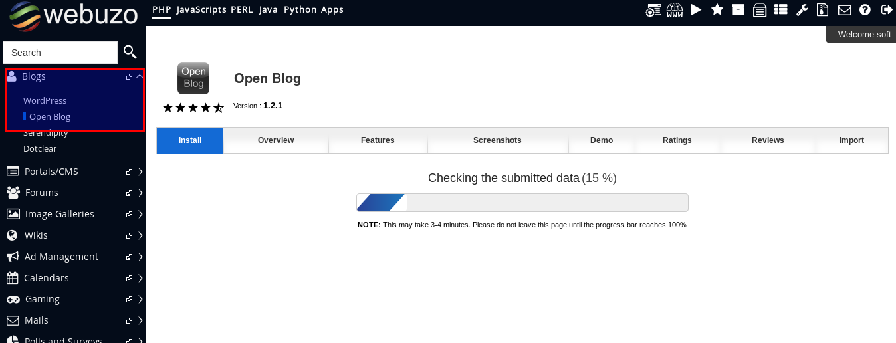Open the help question mark icon
The width and height of the screenshot is (896, 343).
[x=865, y=10]
